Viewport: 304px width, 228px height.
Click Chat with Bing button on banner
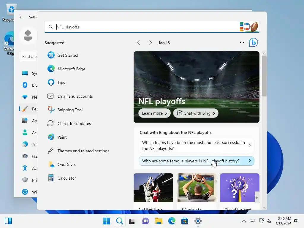196,113
